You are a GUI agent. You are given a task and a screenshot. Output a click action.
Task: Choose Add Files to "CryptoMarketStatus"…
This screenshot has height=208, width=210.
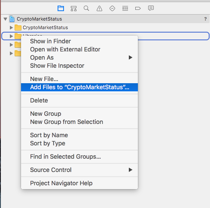pyautogui.click(x=79, y=87)
